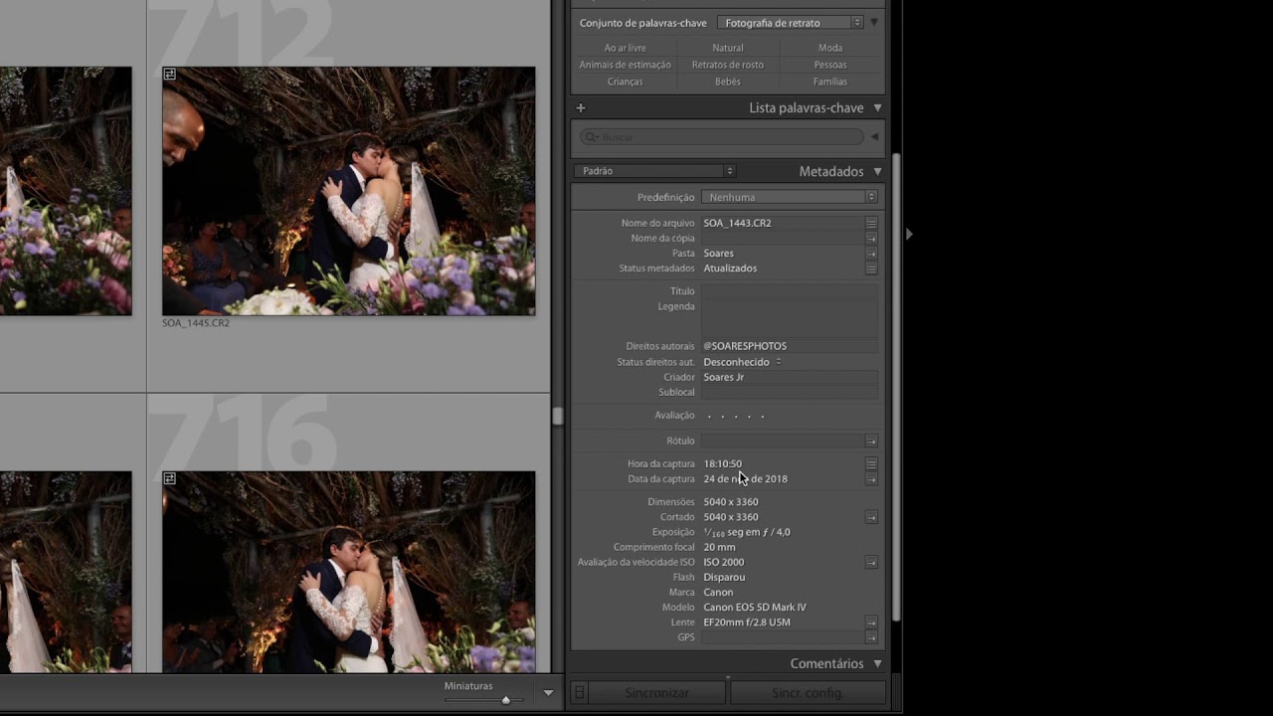Apply the Retratos de rosto keyword
The image size is (1273, 716).
pyautogui.click(x=727, y=65)
